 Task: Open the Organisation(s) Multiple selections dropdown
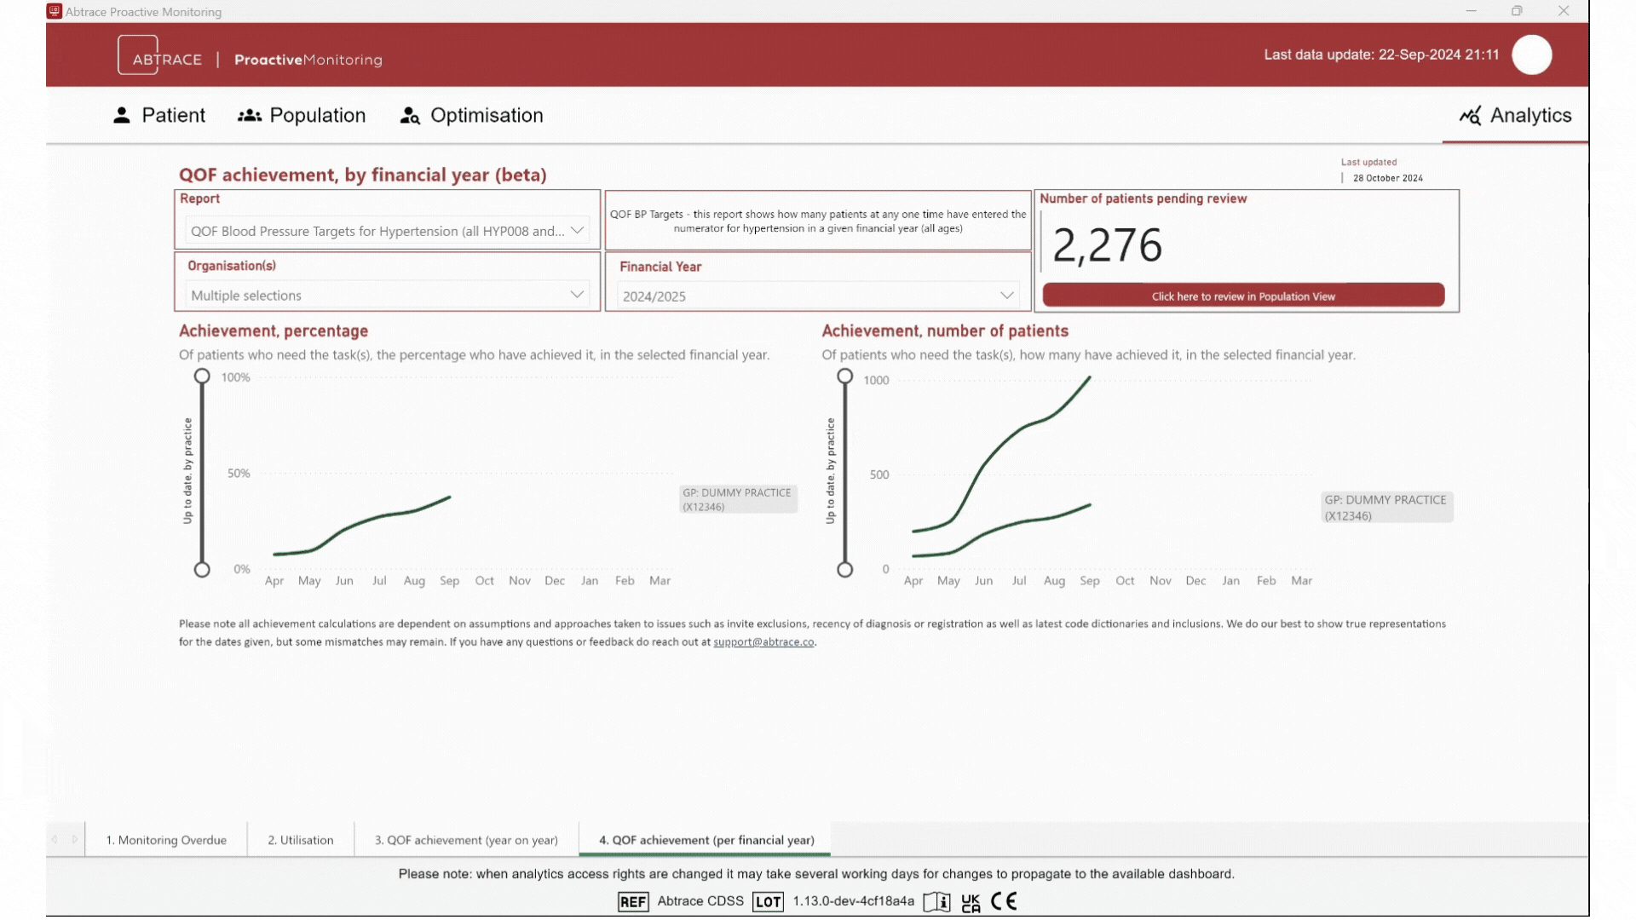coord(577,295)
